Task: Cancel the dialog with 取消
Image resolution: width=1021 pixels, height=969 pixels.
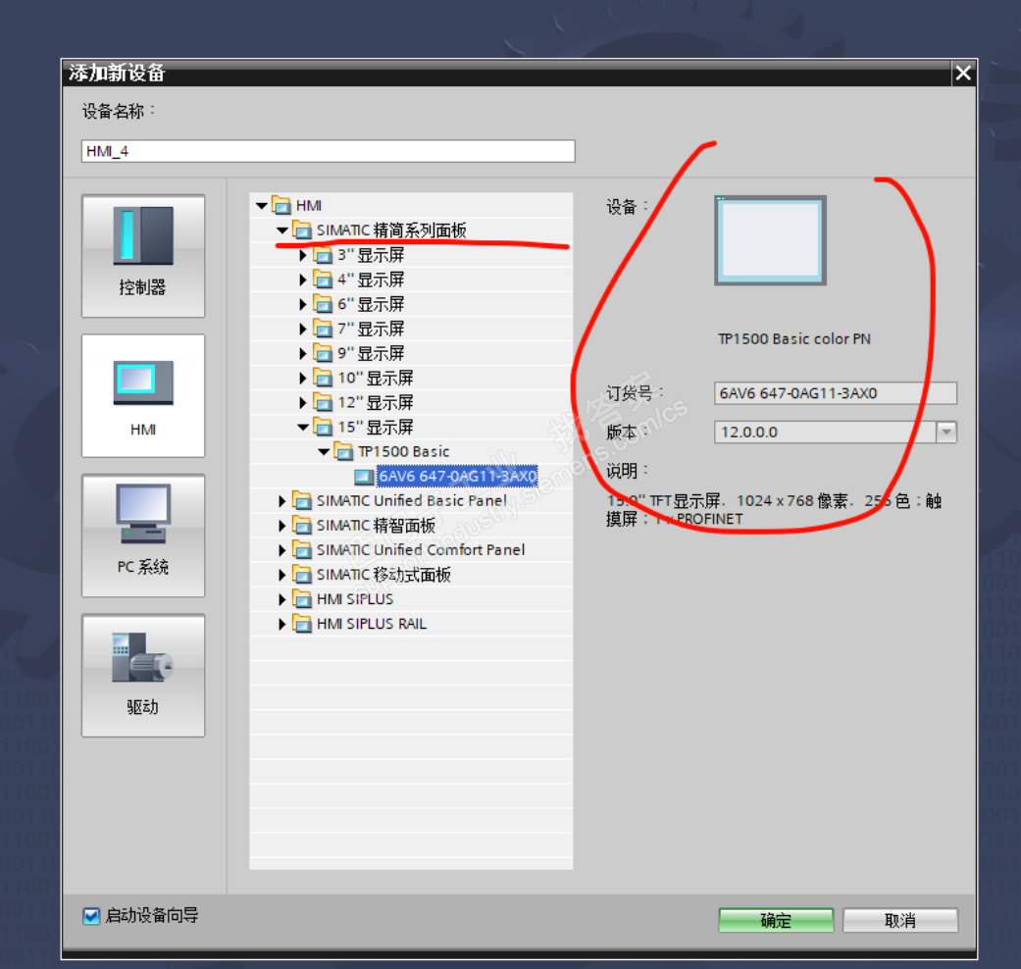Action: point(900,920)
